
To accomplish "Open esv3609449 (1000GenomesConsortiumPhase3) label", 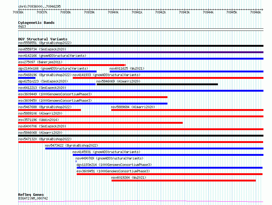I will pyautogui.click(x=55, y=94).
